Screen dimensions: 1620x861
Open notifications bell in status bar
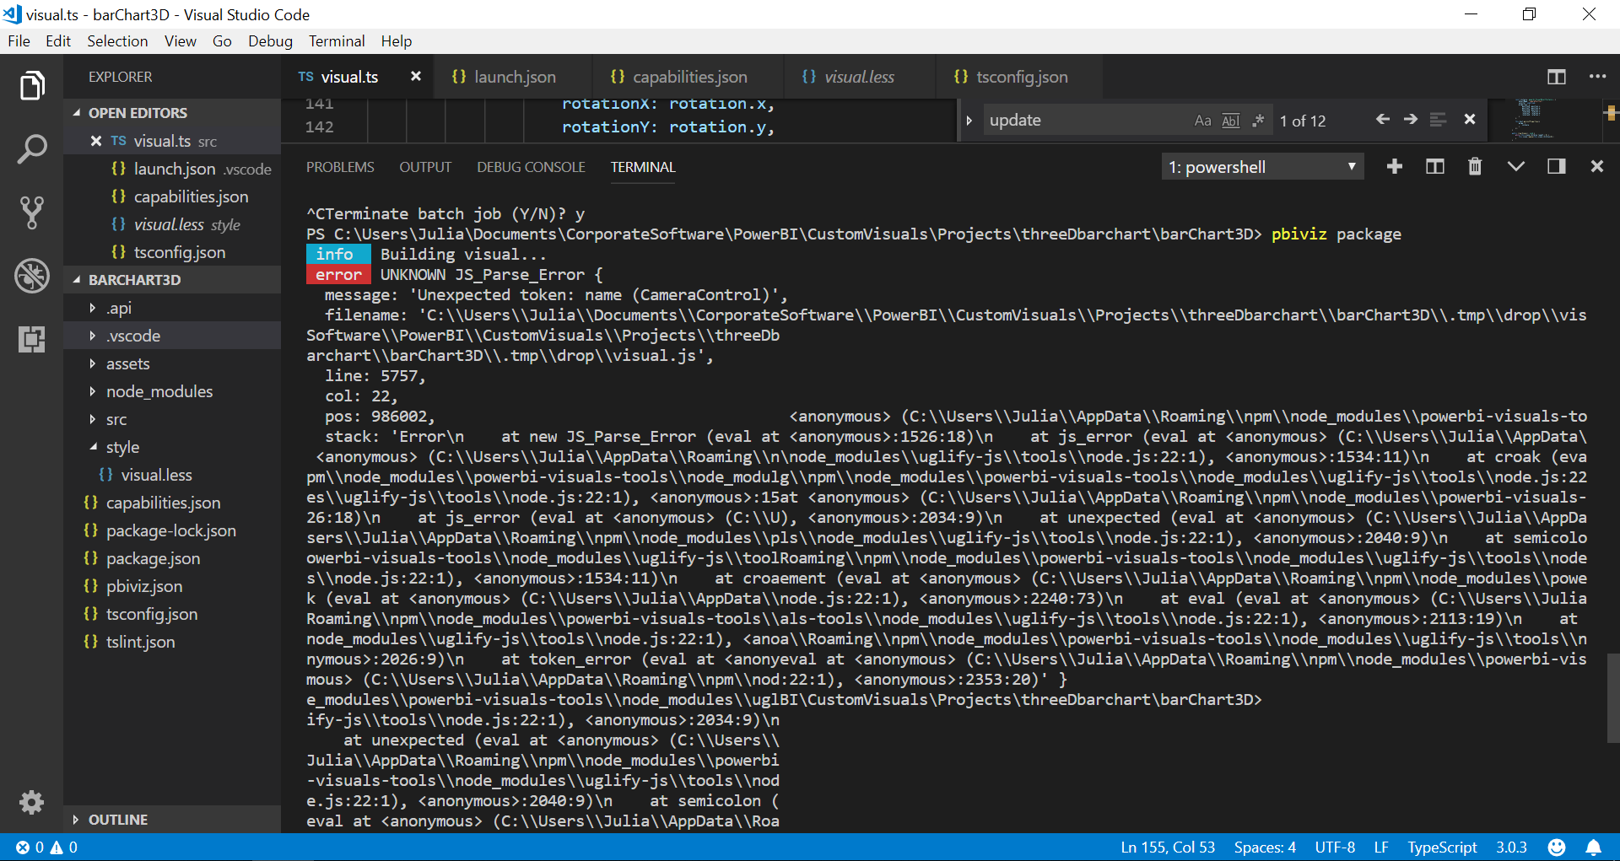[1594, 848]
